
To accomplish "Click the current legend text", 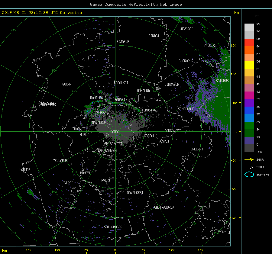I will coord(263,175).
